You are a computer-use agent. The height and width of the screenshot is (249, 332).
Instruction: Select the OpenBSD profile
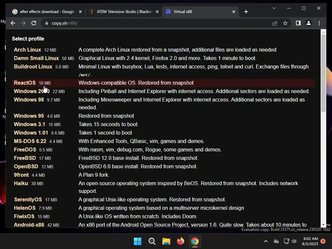pos(26,167)
